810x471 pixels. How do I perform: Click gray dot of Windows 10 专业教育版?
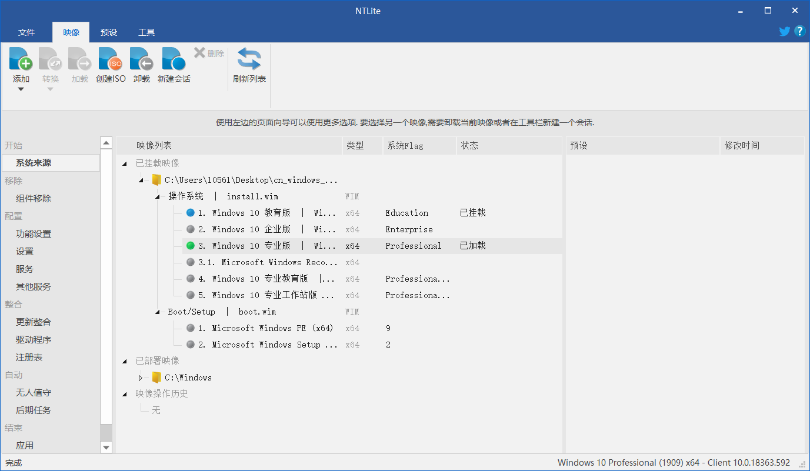pyautogui.click(x=190, y=279)
